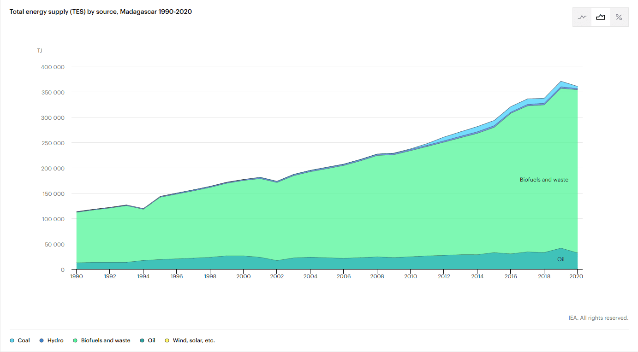This screenshot has height=352, width=638.
Task: Click the 2012 x-axis label
Action: (444, 276)
